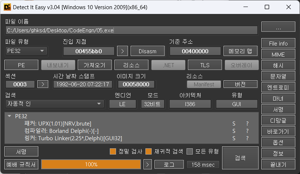
Task: Click the TLS button
Action: (205, 65)
